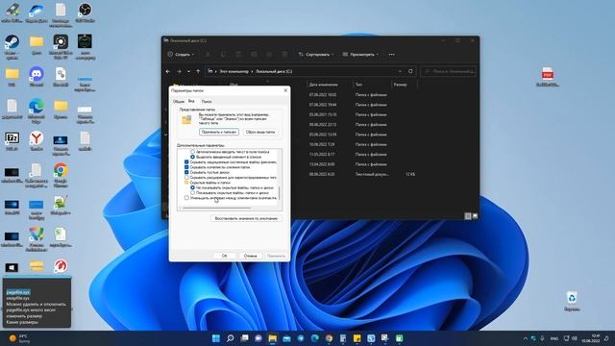Viewport: 615px width, 346px height.
Task: Uncheck 'Скрывать пустые диски'
Action: tap(186, 172)
